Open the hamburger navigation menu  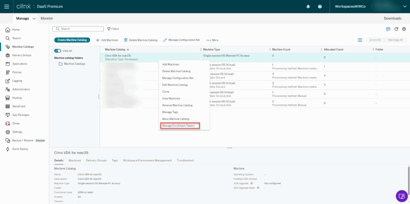point(6,6)
